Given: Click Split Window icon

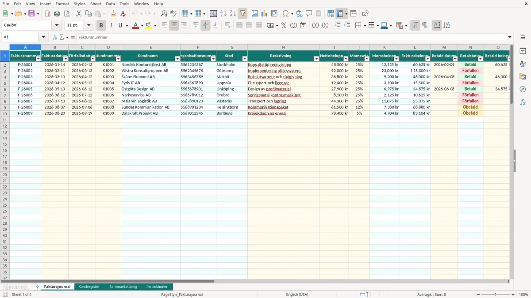Looking at the screenshot, I should coord(353,14).
